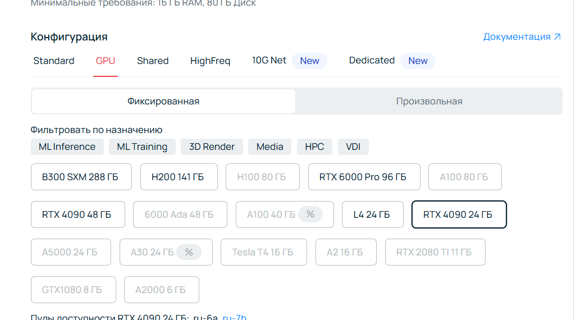This screenshot has width=576, height=320.
Task: Filter by ML Inference
Action: tap(67, 147)
